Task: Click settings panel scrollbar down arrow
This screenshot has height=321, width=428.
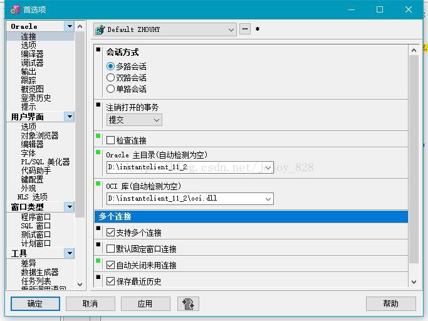Action: [414, 282]
